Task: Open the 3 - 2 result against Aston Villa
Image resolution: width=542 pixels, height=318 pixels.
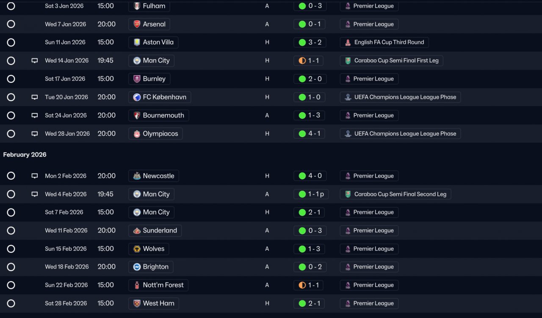Action: [x=310, y=42]
